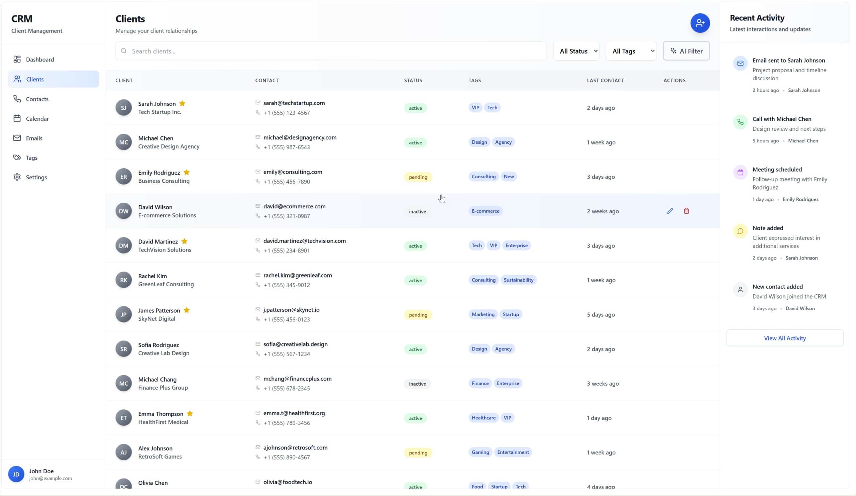The height and width of the screenshot is (496, 856).
Task: Toggle the favorite star on Sarah Johnson
Action: tap(183, 104)
